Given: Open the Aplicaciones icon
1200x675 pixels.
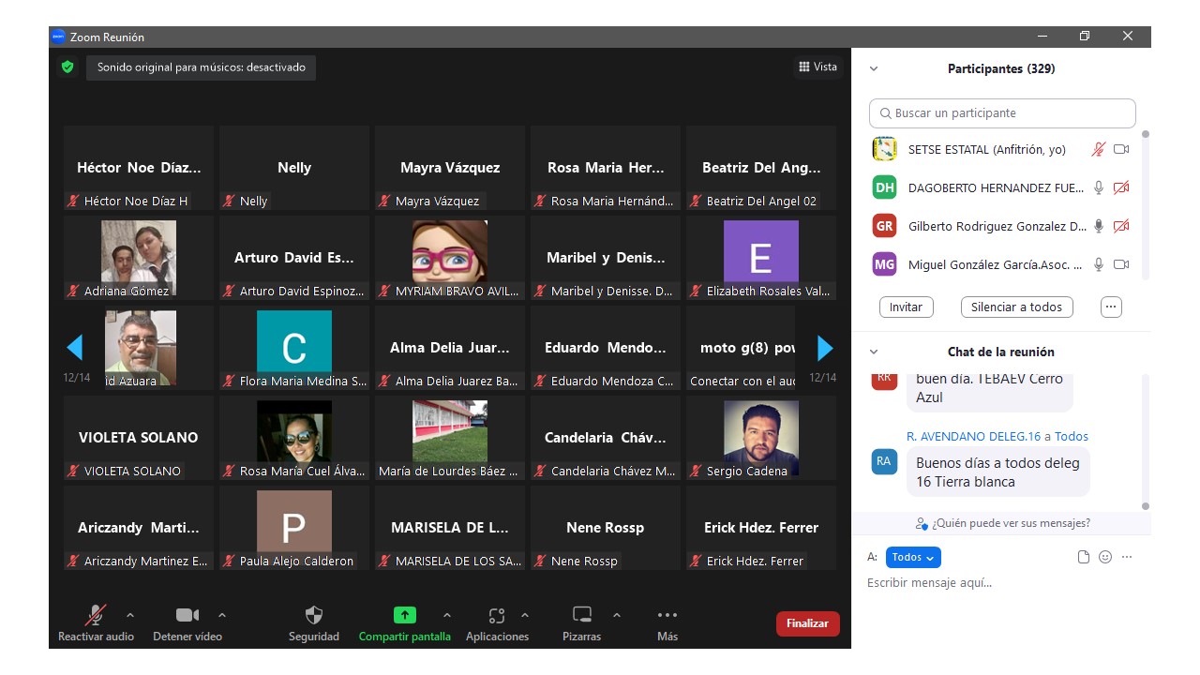Looking at the screenshot, I should [x=497, y=615].
